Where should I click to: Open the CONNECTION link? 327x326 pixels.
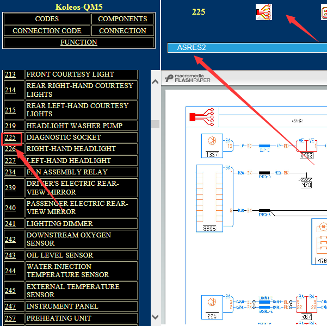122,30
